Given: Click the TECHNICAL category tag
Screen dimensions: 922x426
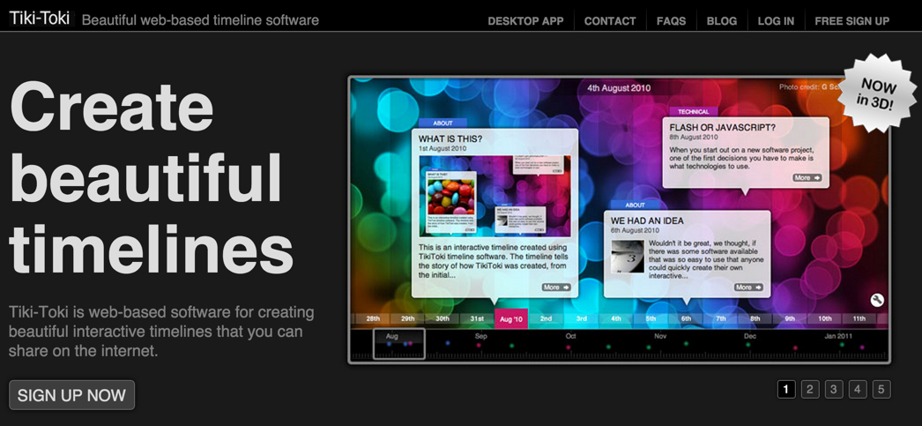Looking at the screenshot, I should point(694,111).
